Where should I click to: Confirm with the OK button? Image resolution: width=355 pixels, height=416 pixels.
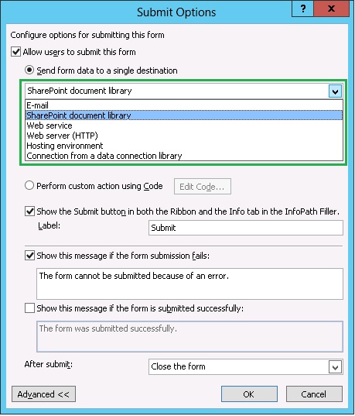pyautogui.click(x=249, y=394)
